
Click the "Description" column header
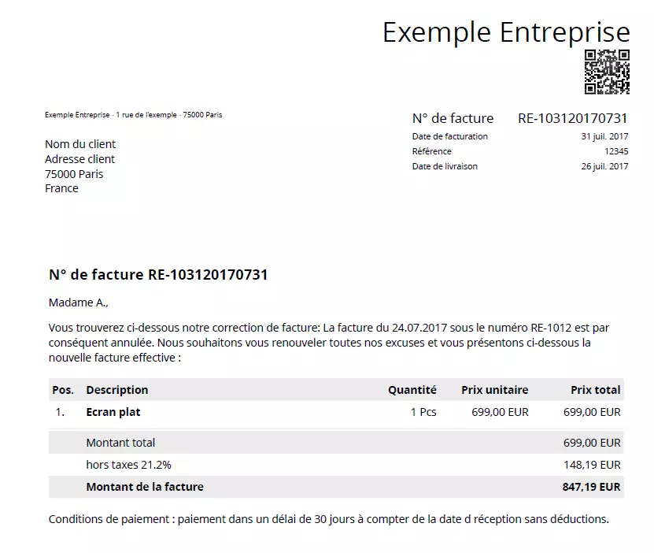(117, 390)
